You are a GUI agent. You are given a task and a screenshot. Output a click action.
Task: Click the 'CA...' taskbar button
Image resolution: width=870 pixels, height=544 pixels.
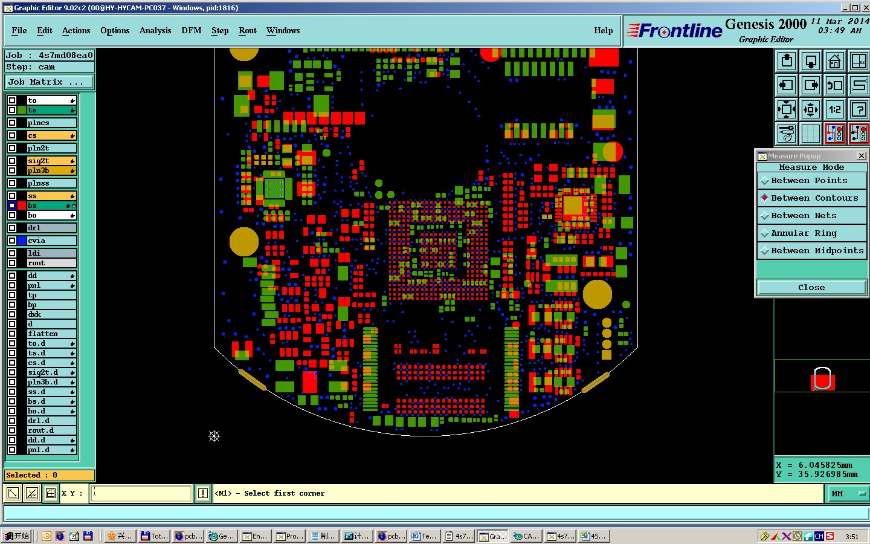526,536
